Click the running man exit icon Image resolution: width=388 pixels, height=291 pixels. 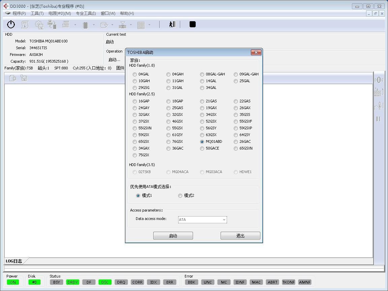coord(172,24)
